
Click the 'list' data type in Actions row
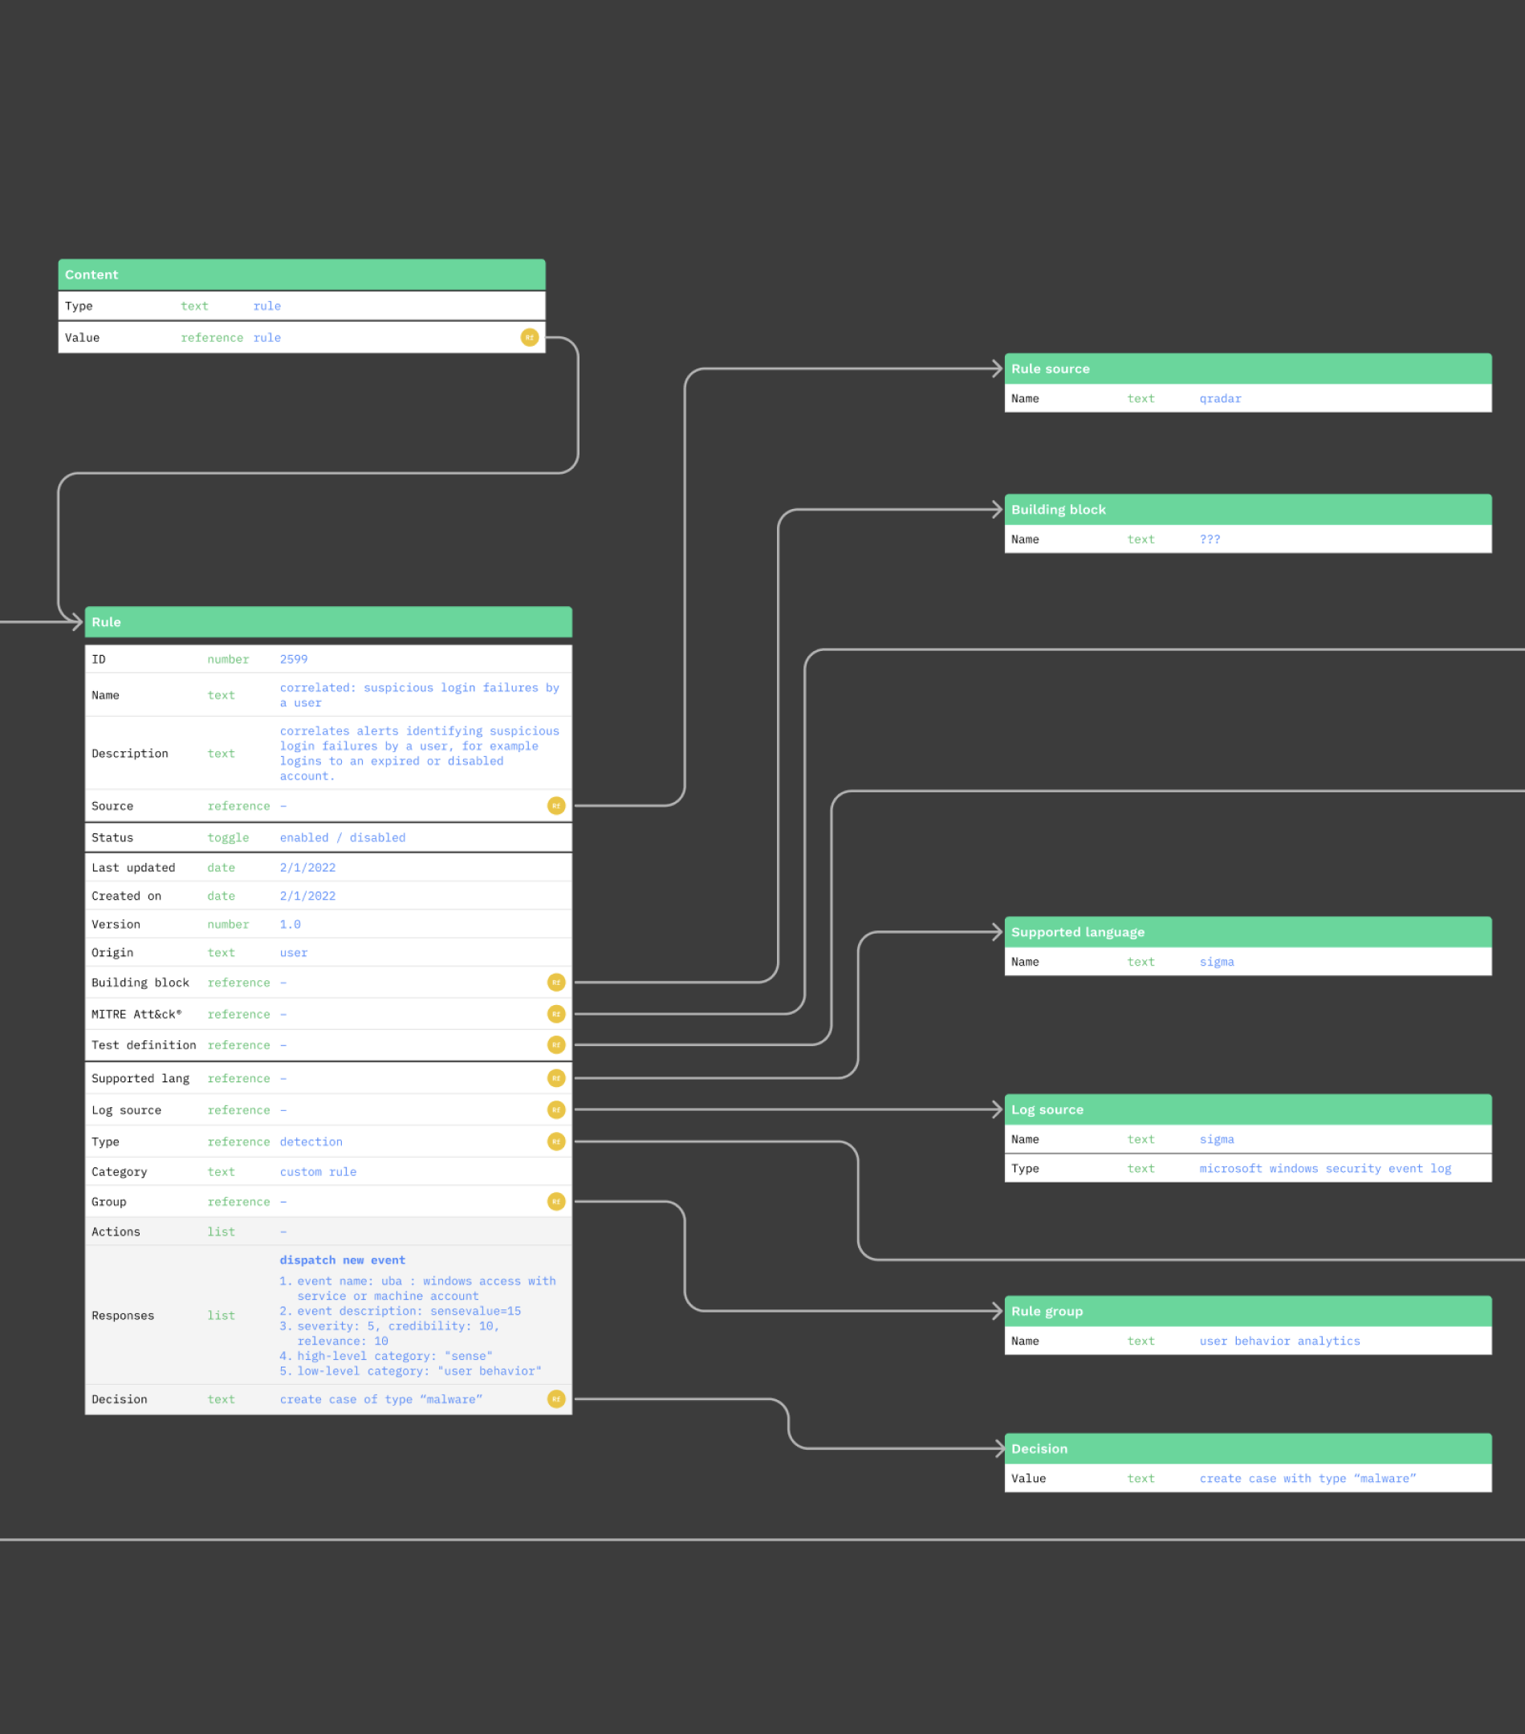pyautogui.click(x=222, y=1231)
